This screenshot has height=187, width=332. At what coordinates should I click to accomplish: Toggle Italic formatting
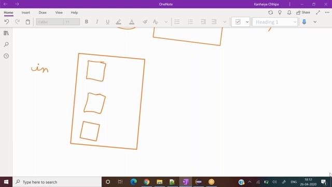(x=97, y=22)
